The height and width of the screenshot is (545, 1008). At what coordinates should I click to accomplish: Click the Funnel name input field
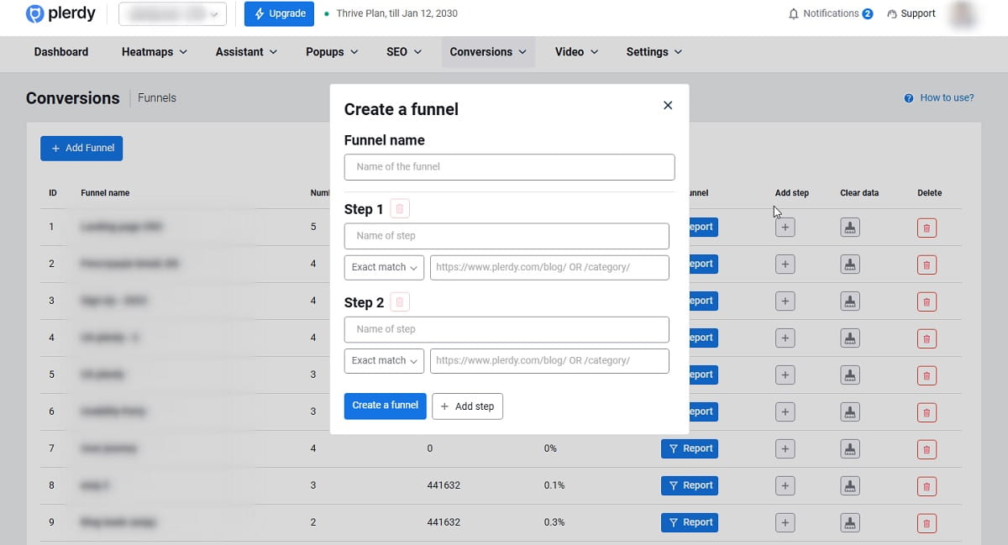coord(509,167)
